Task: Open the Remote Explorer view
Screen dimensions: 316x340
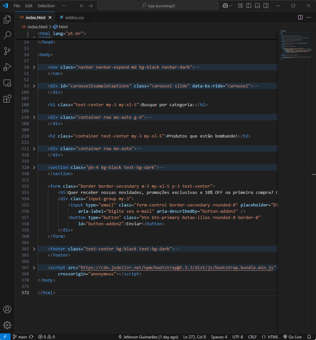Action: [7, 83]
